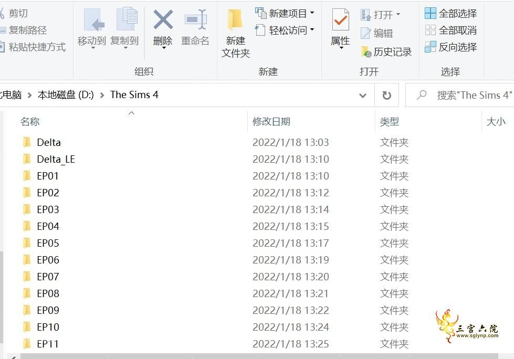This screenshot has height=359, width=514.
Task: Expand the Properties (属性) dropdown arrow
Action: pos(341,48)
